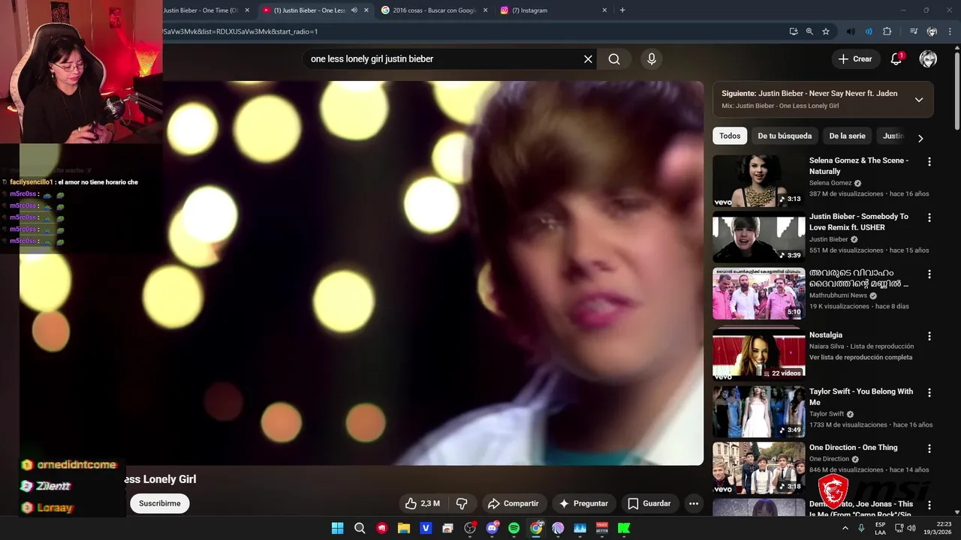Close the Instagram tab
The height and width of the screenshot is (540, 961).
[604, 10]
